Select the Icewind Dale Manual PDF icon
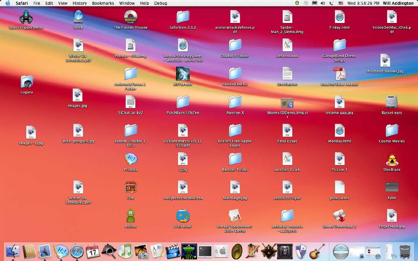This screenshot has height=261, width=418. (340, 74)
